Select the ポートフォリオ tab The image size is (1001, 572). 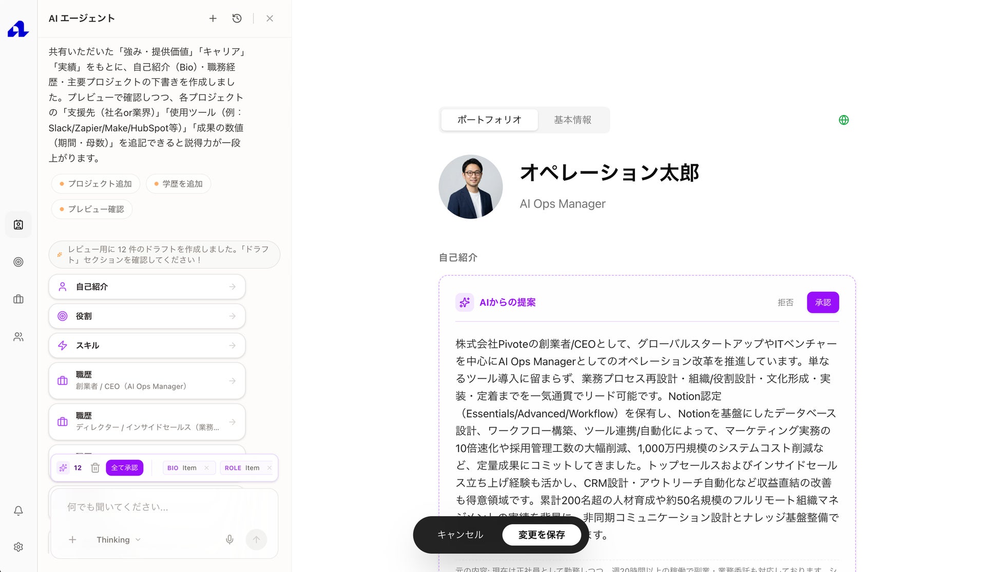(x=489, y=120)
